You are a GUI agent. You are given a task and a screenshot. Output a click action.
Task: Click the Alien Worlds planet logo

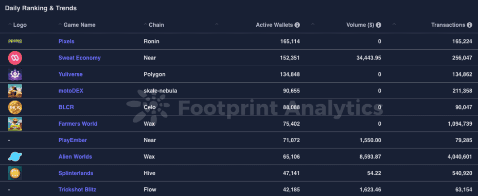tap(15, 156)
